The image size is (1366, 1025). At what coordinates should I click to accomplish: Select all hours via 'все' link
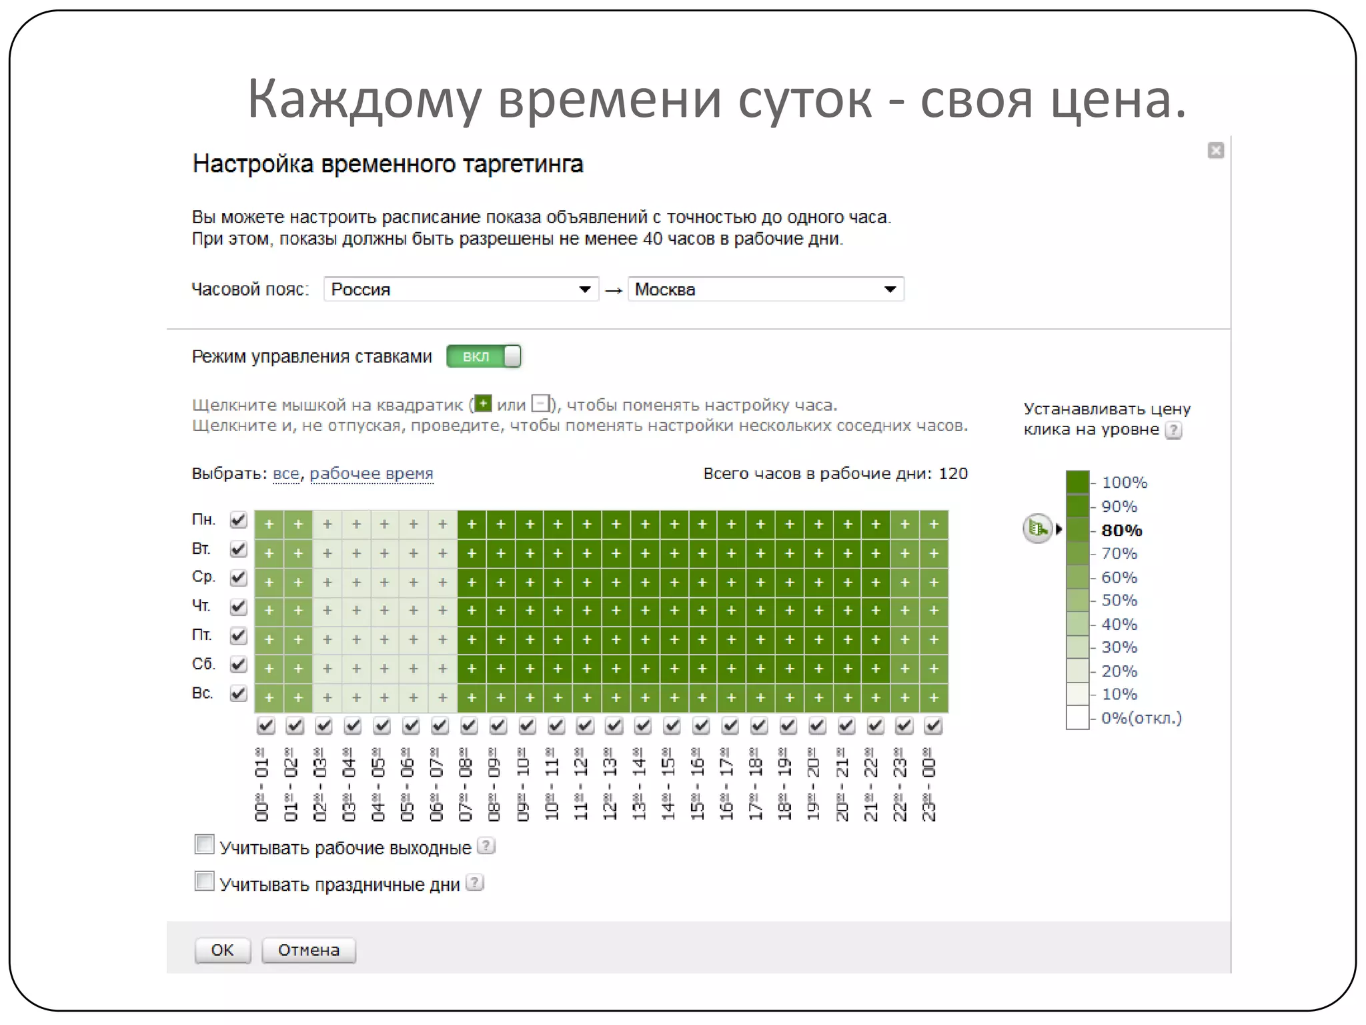tap(286, 474)
